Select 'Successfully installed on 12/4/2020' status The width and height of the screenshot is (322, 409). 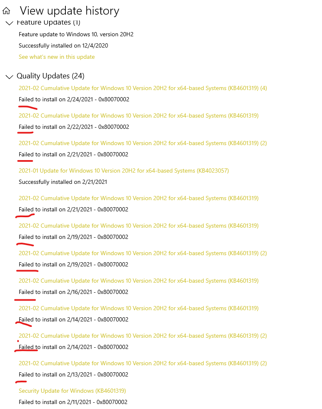tap(63, 45)
